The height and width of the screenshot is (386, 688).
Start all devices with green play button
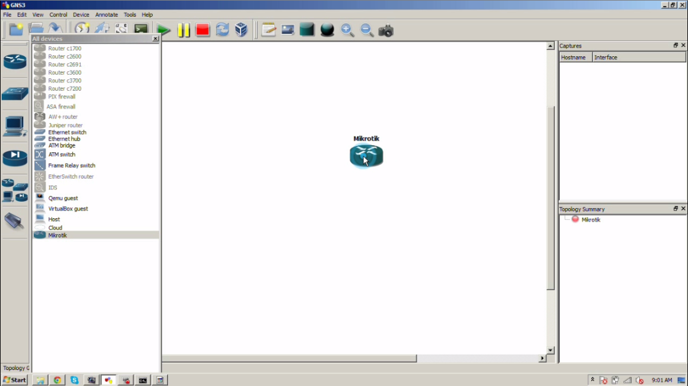164,30
